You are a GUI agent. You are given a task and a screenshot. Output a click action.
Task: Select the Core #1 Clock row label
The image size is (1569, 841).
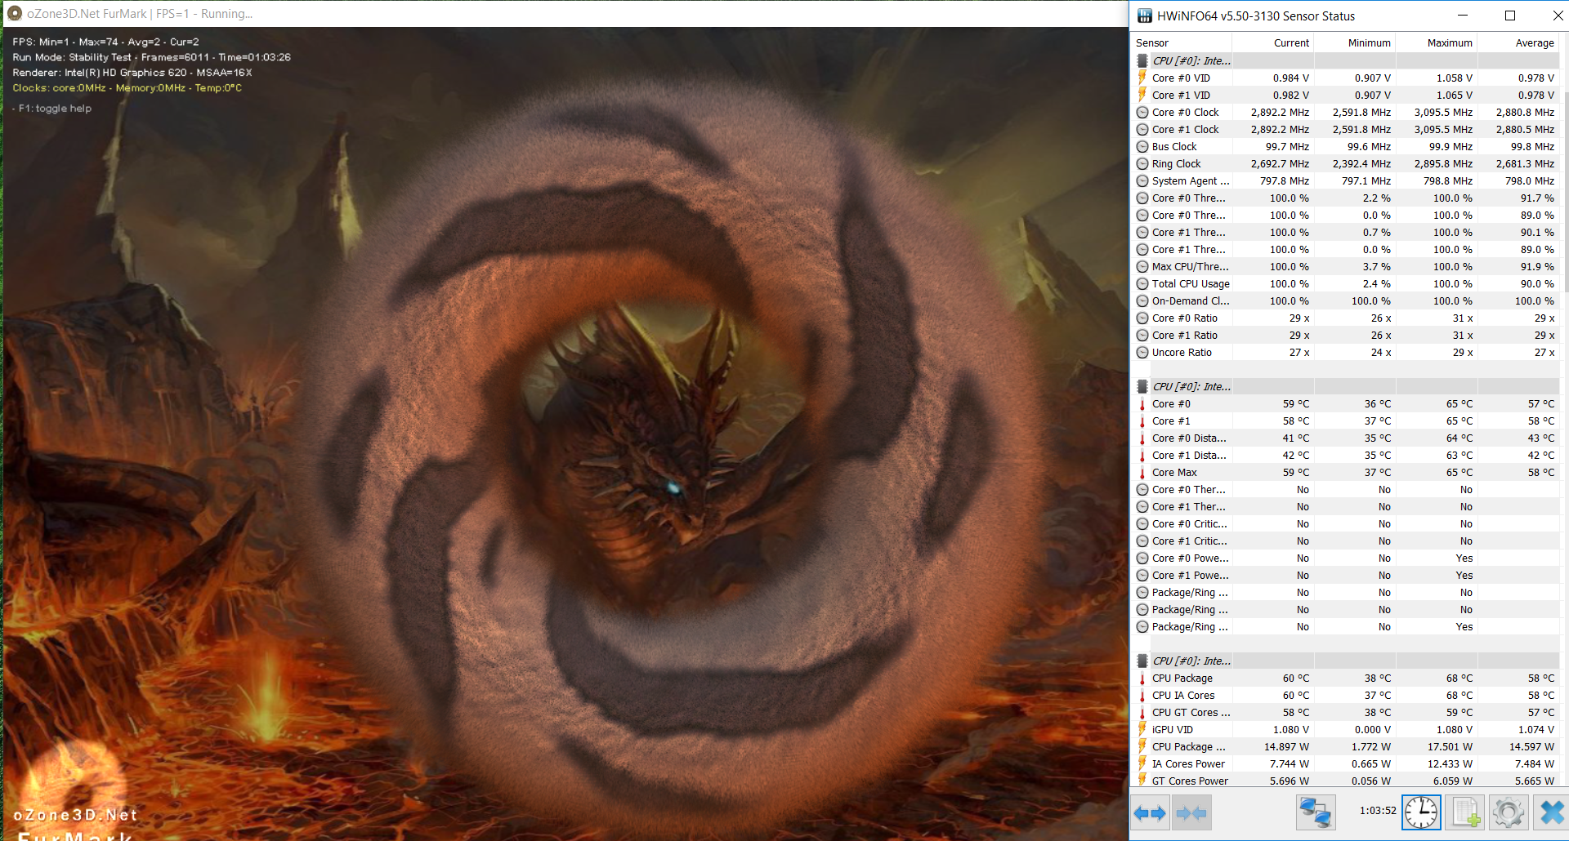(1185, 129)
